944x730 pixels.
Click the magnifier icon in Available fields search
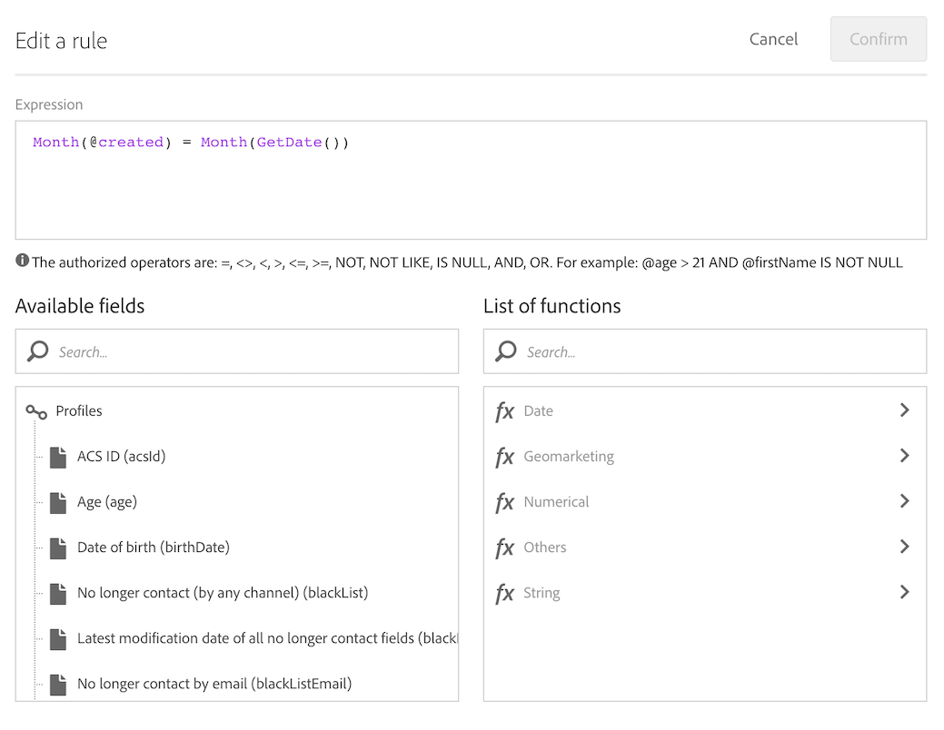pyautogui.click(x=37, y=351)
